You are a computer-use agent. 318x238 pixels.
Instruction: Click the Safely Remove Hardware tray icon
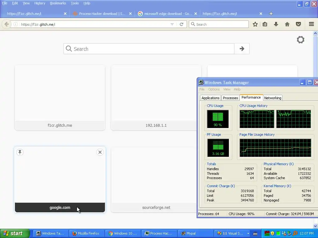[x=289, y=233]
